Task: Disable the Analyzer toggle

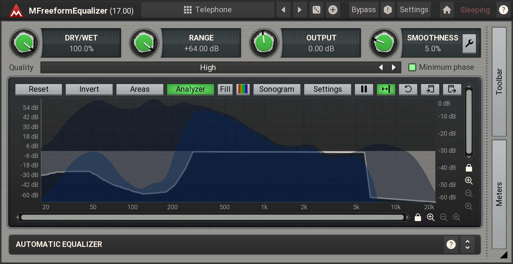Action: click(190, 89)
